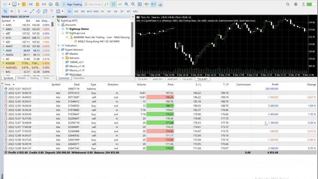The height and width of the screenshot is (179, 318).
Task: Select the trendline drawing tool
Action: tap(32, 11)
